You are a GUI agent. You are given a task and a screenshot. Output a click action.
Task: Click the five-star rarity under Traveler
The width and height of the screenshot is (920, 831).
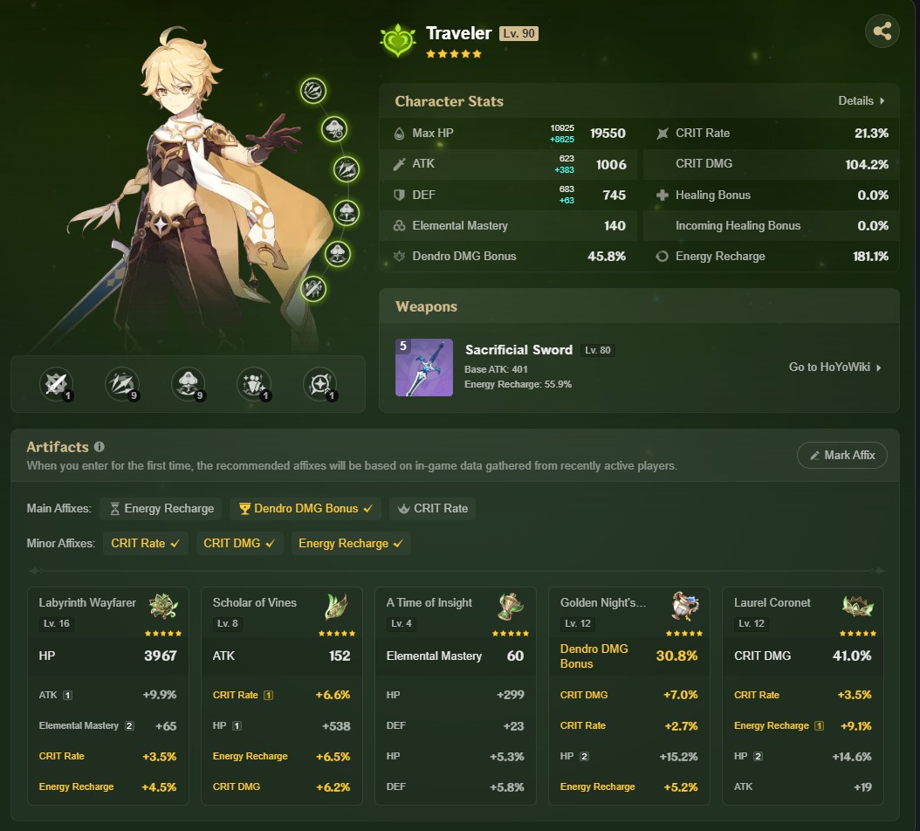(454, 54)
